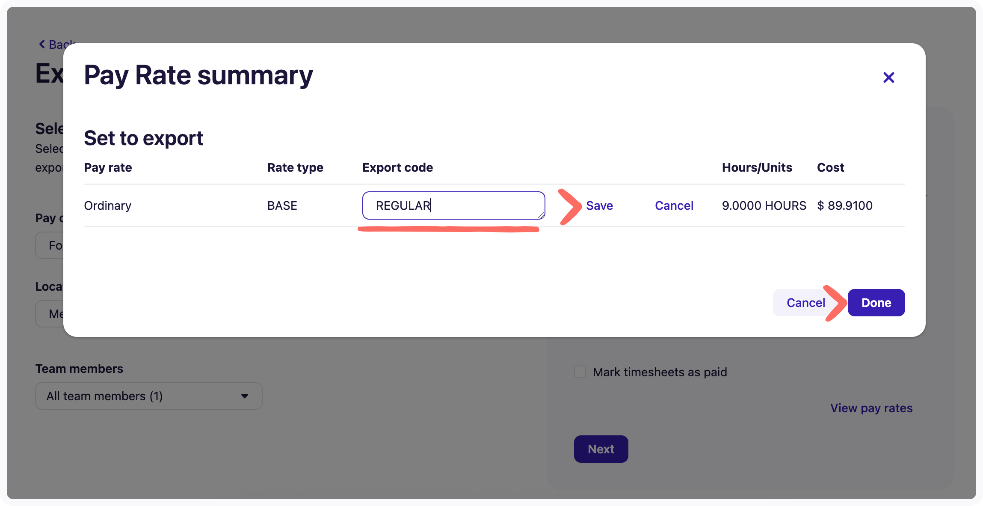
Task: Click the Back chevron arrow
Action: click(42, 44)
